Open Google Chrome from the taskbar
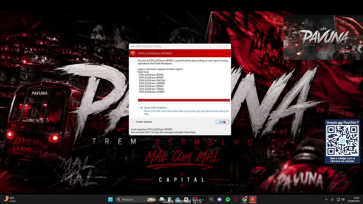Image resolution: width=363 pixels, height=204 pixels. 244,199
